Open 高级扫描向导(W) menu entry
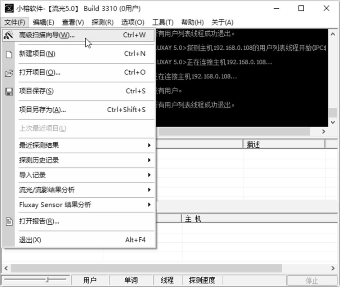This screenshot has width=340, height=287. (79, 35)
